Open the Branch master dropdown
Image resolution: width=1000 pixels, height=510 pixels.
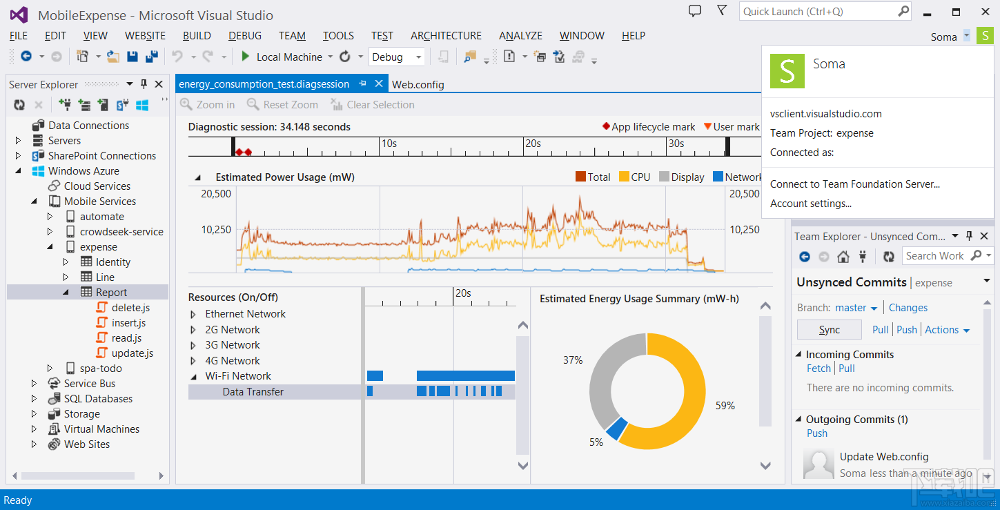click(x=857, y=307)
